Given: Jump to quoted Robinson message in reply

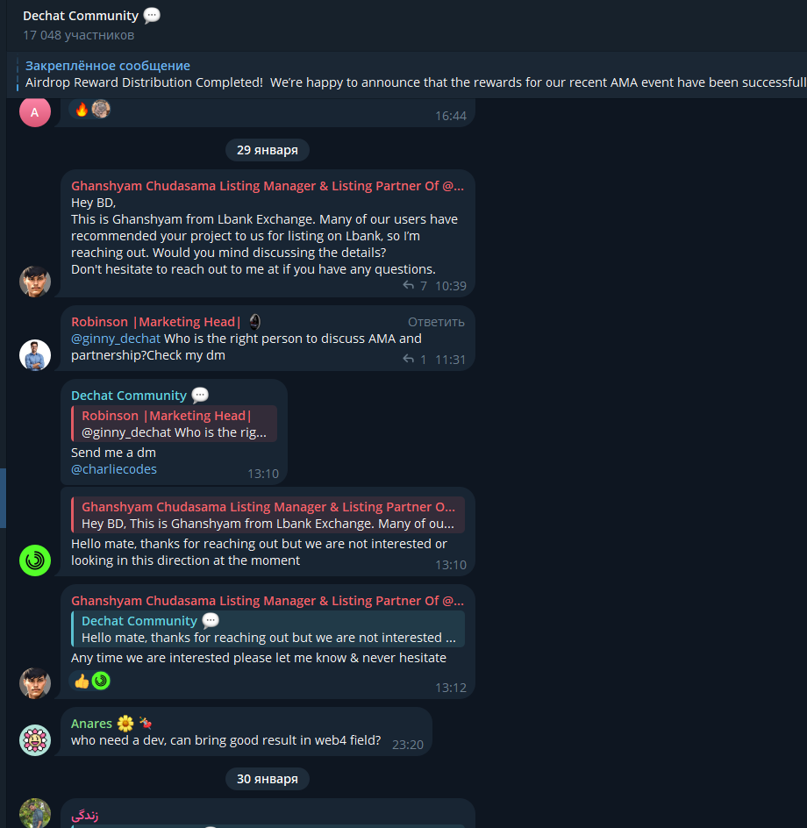Looking at the screenshot, I should 174,424.
